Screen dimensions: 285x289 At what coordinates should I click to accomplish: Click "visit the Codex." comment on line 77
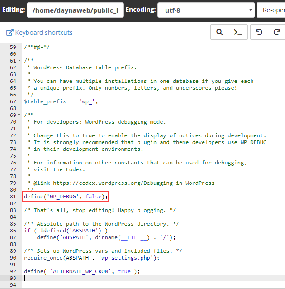pyautogui.click(x=59, y=169)
